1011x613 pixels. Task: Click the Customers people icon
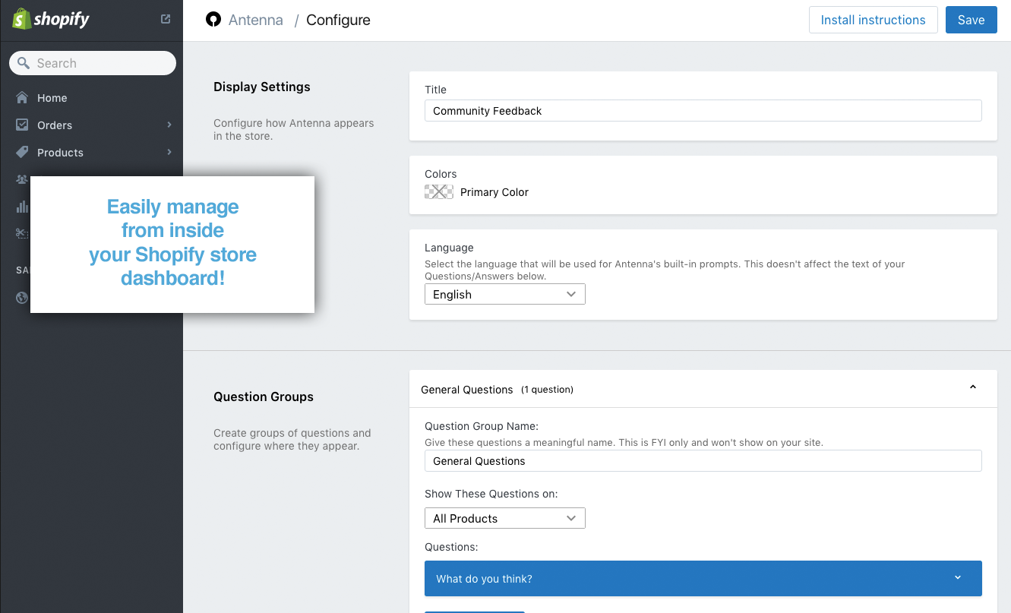(22, 180)
